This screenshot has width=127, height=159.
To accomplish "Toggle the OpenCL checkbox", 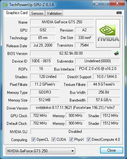I will [x=33, y=140].
